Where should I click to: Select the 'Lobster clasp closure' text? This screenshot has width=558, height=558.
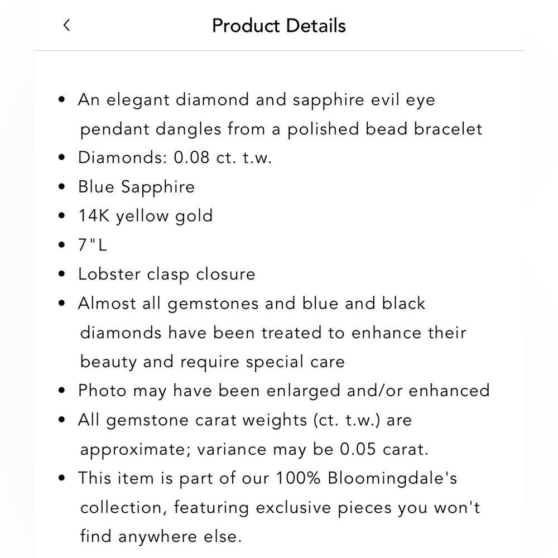point(166,275)
